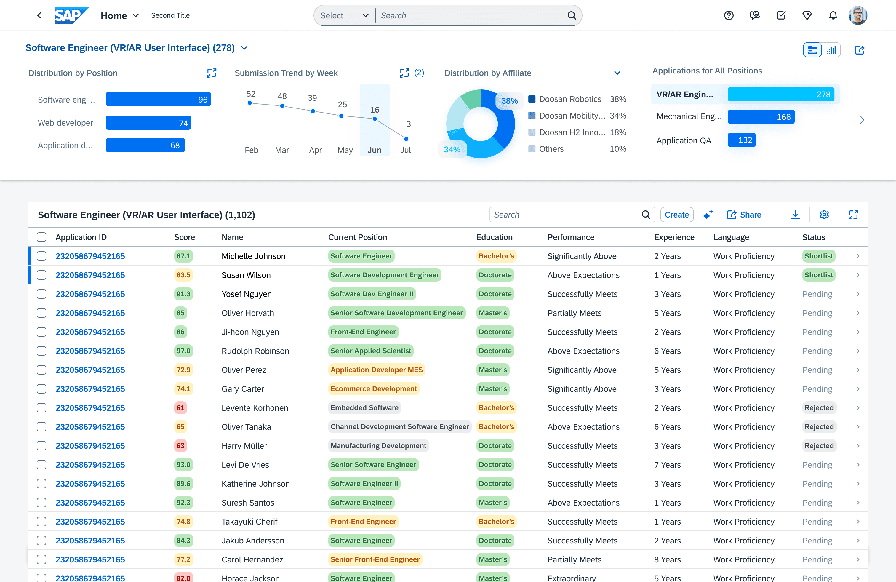Click the download icon in table toolbar

(x=795, y=215)
